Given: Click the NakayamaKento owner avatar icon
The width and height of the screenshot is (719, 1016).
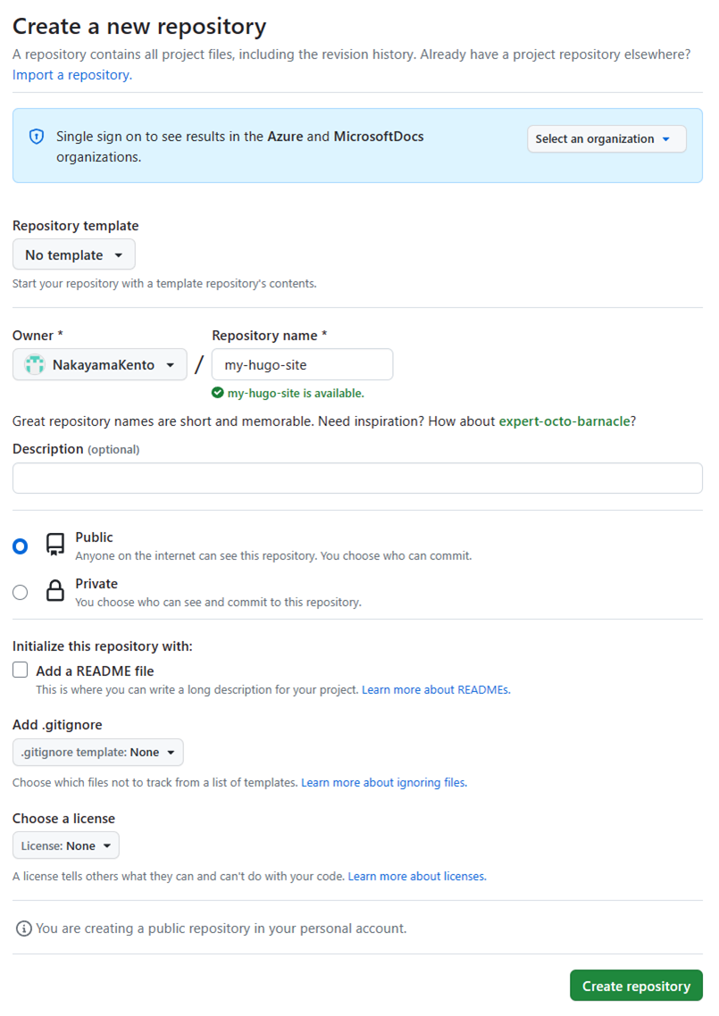Looking at the screenshot, I should pos(35,365).
